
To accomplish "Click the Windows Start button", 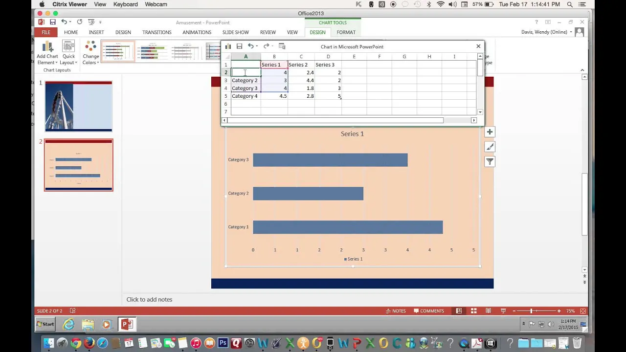I will pos(46,324).
